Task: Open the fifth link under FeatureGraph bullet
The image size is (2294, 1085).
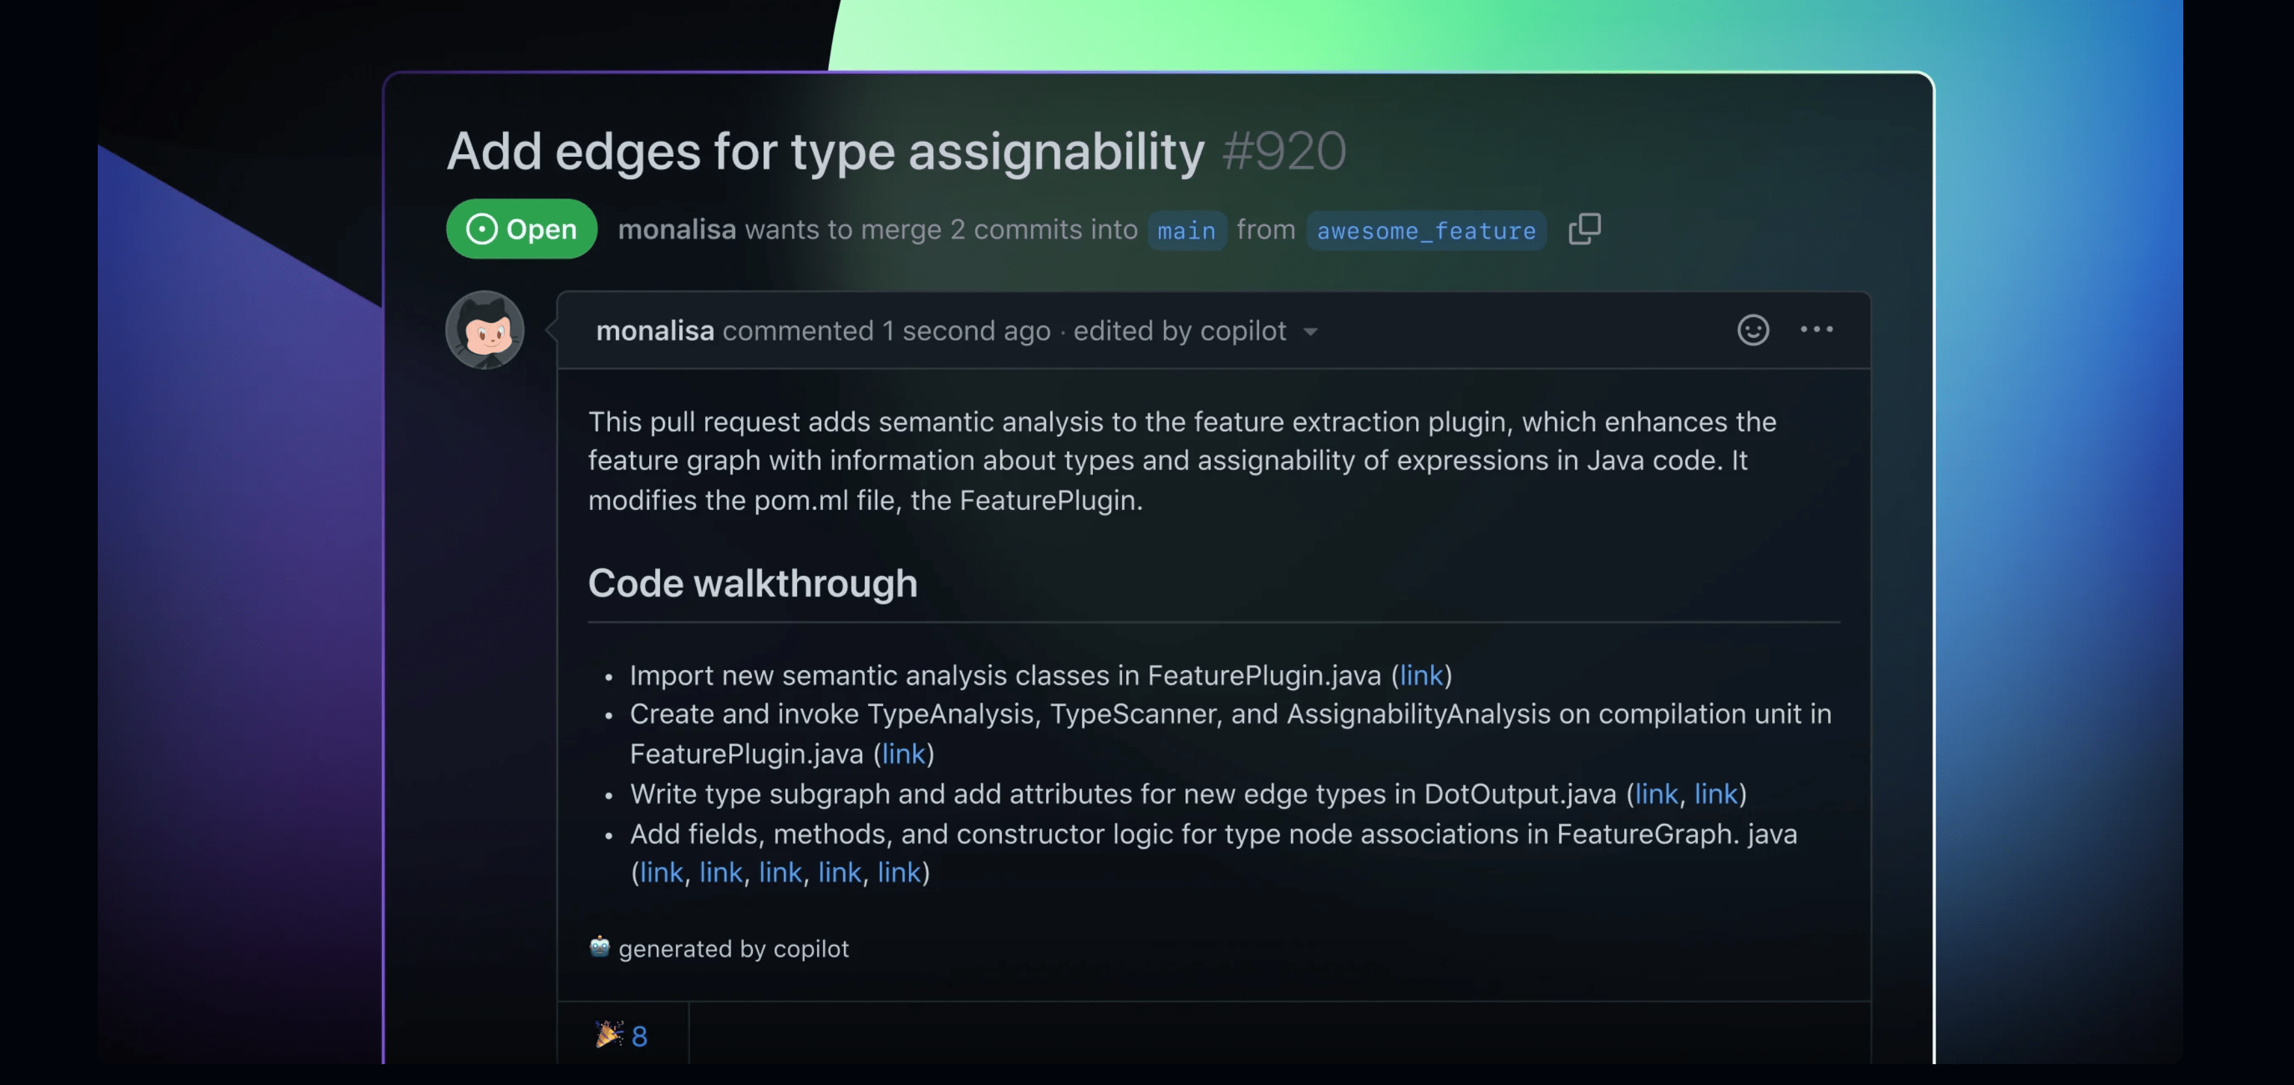Action: pyautogui.click(x=899, y=872)
